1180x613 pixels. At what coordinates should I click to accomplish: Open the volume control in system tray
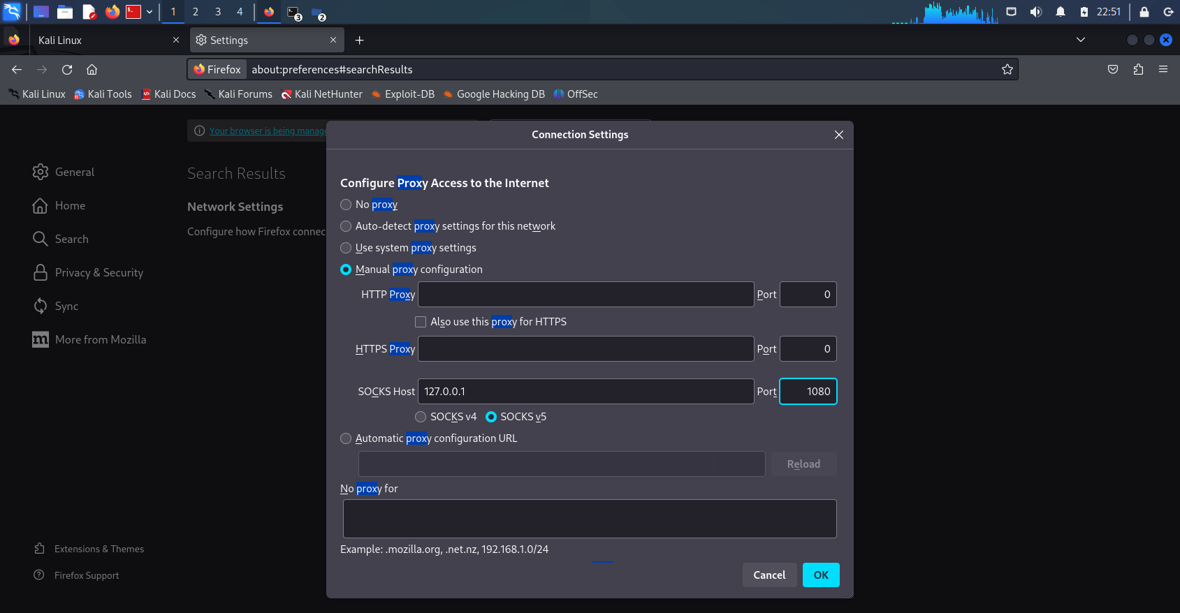pyautogui.click(x=1035, y=12)
